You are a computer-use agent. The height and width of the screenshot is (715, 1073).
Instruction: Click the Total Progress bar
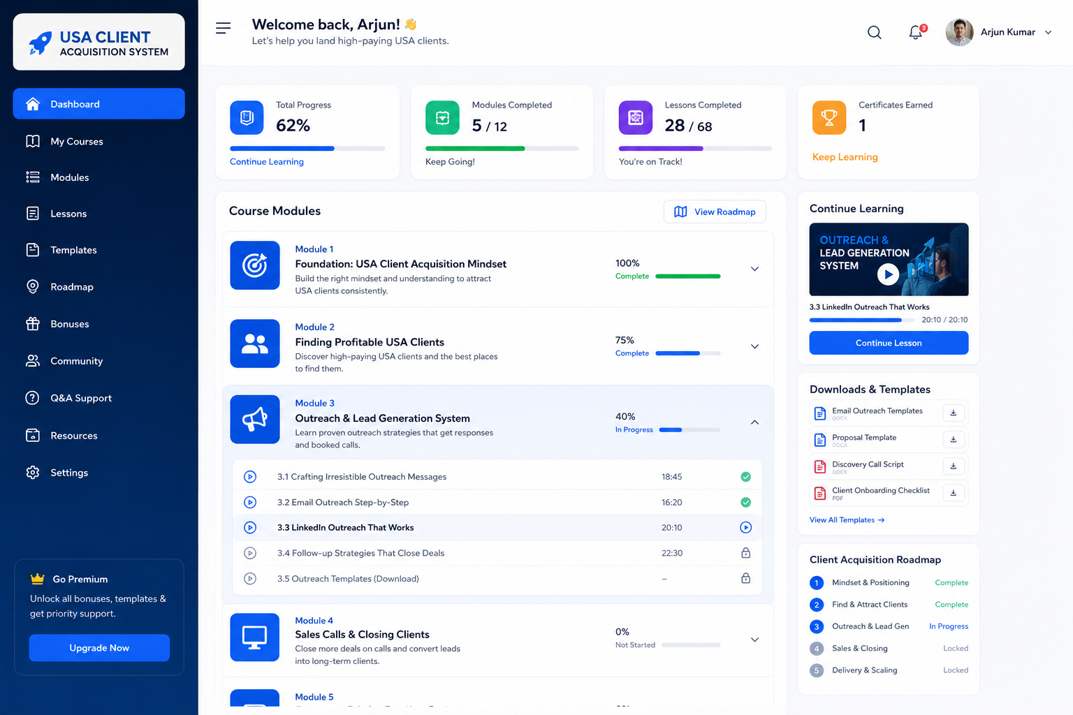coord(307,148)
